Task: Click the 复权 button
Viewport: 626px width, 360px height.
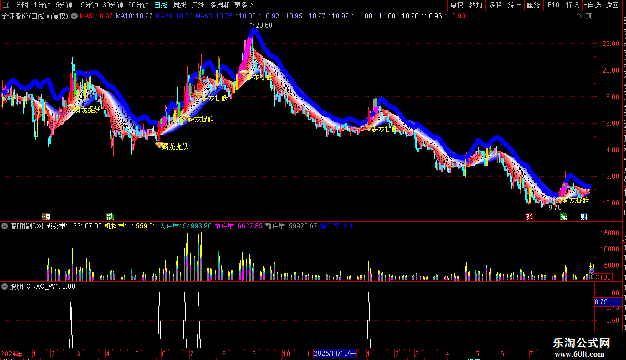Action: 456,5
